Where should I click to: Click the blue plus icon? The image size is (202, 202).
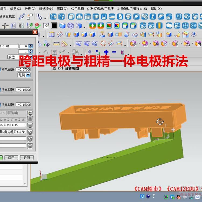click(106, 52)
